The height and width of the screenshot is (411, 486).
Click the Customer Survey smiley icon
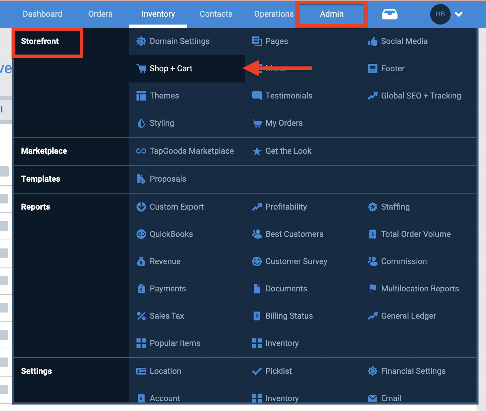click(257, 261)
